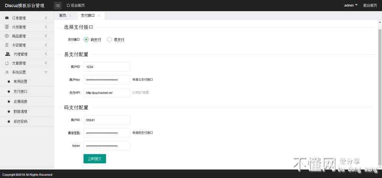Switch to the 首页 tab
The width and height of the screenshot is (382, 178).
click(62, 16)
